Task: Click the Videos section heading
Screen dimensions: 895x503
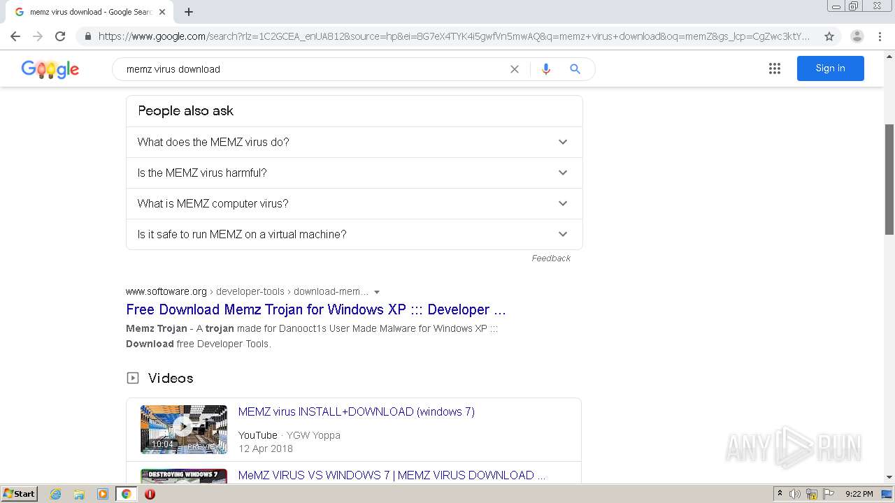Action: (171, 378)
